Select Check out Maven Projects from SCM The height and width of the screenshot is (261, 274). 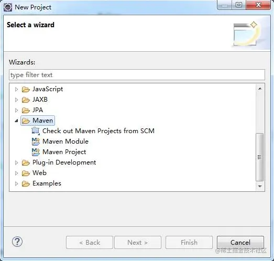pos(98,131)
